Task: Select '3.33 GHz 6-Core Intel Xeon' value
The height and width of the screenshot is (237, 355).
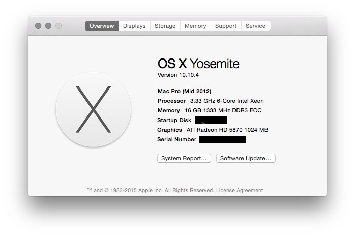Action: point(227,101)
